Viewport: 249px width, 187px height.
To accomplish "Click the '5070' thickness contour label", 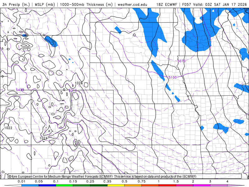I will pos(181,61).
